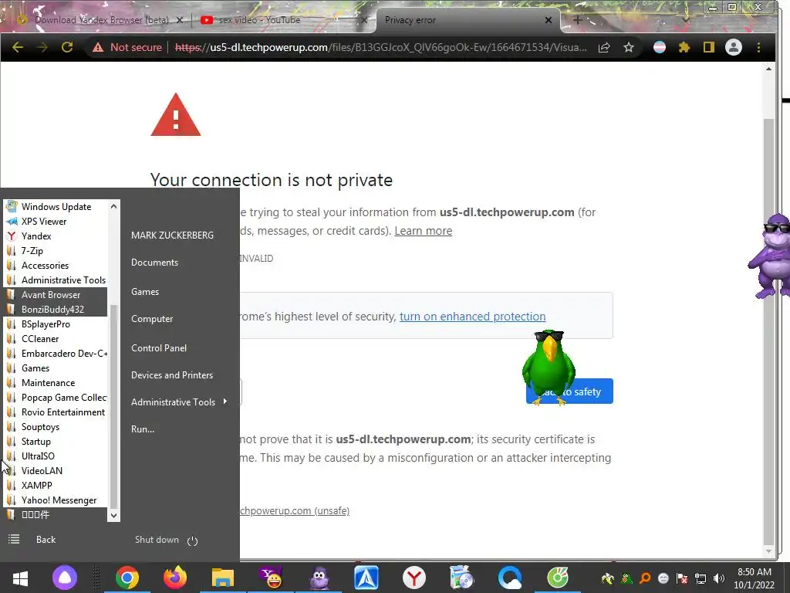Expand the CCleaner folder

56,339
